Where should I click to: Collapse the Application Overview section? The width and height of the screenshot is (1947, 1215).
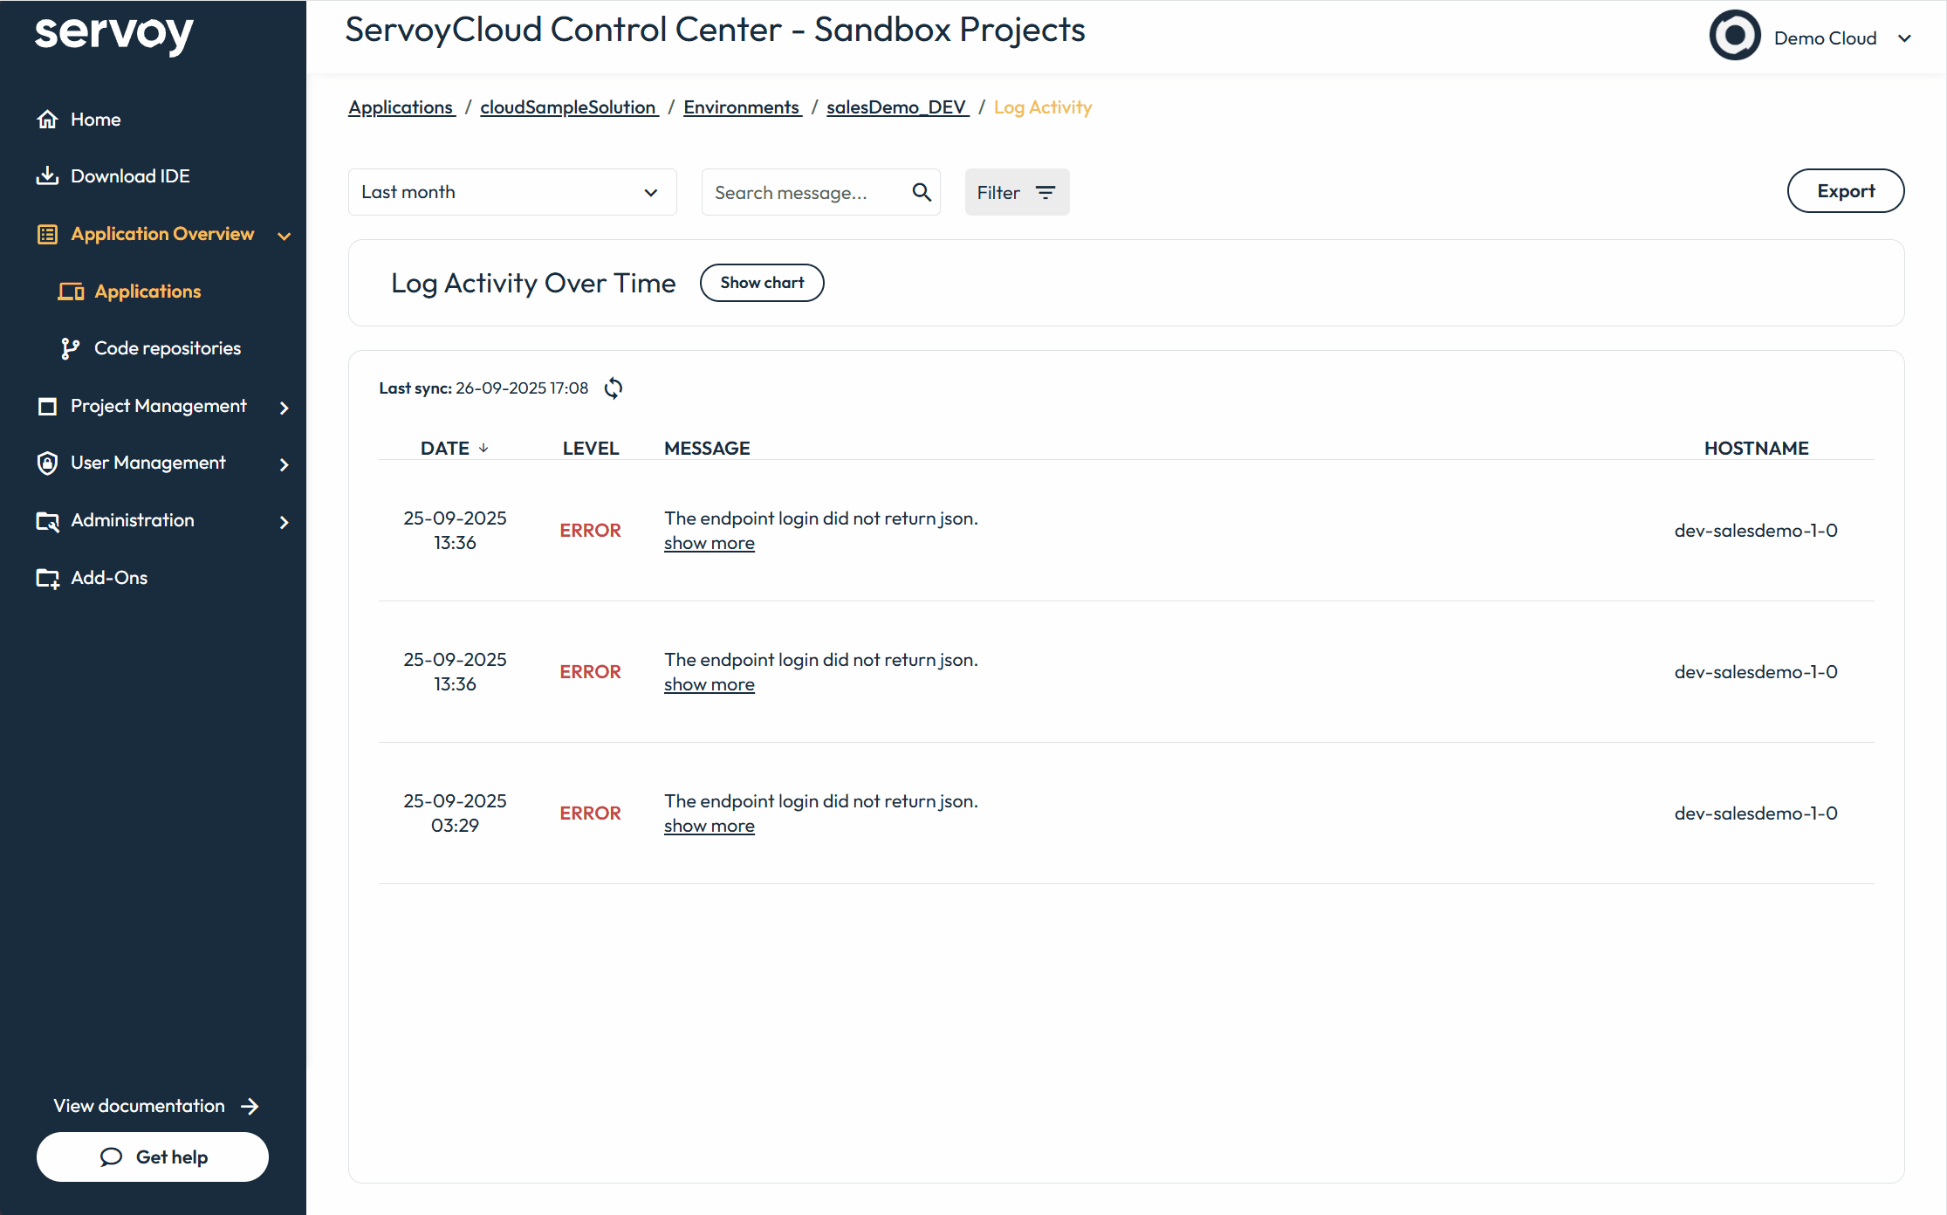click(284, 235)
